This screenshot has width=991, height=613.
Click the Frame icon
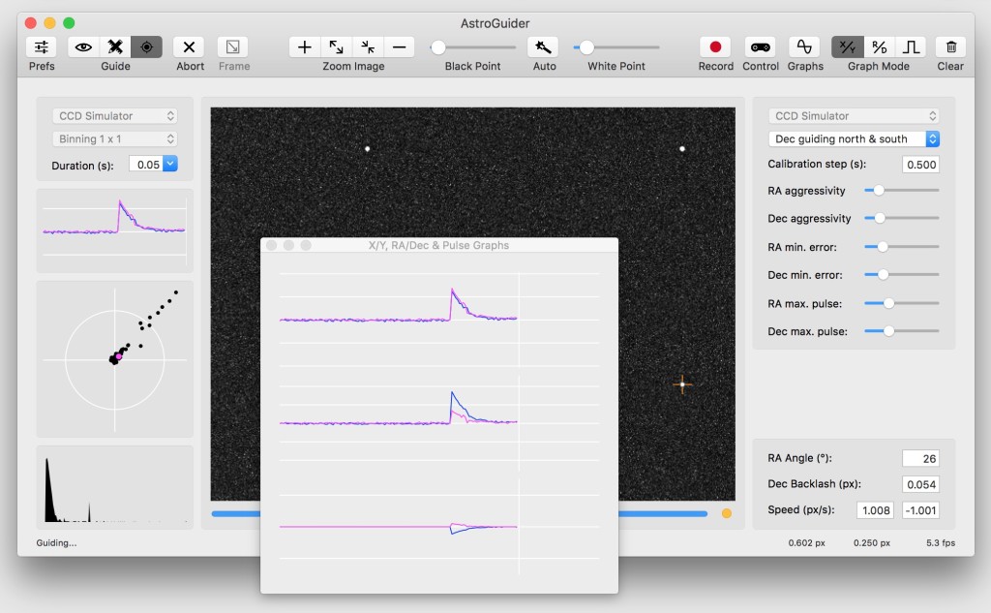[x=232, y=46]
